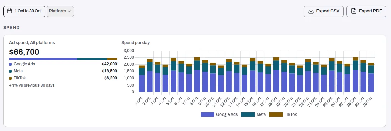Click the Meta color dot in spend list
The height and width of the screenshot is (131, 391).
click(x=10, y=71)
